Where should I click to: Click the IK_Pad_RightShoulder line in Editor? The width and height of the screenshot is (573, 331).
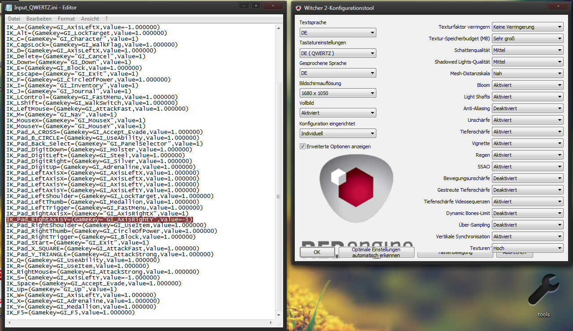pos(106,225)
